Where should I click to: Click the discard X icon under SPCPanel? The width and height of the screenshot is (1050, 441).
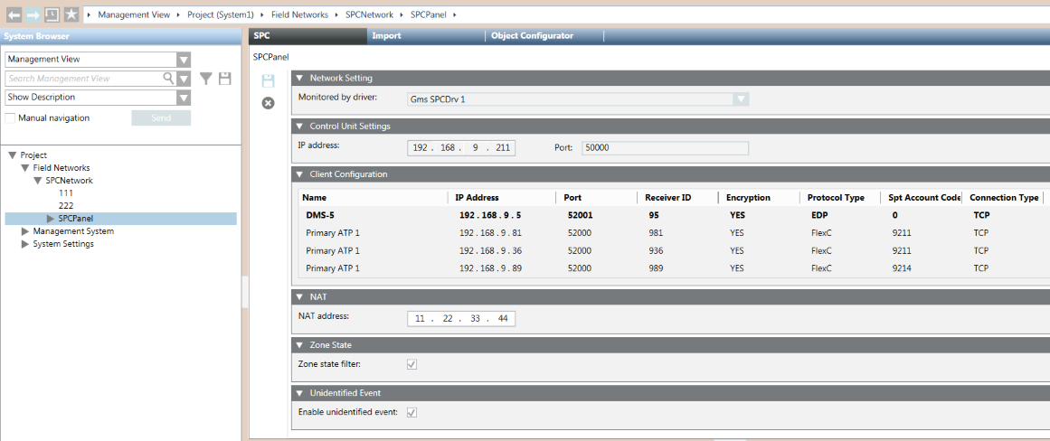(268, 103)
